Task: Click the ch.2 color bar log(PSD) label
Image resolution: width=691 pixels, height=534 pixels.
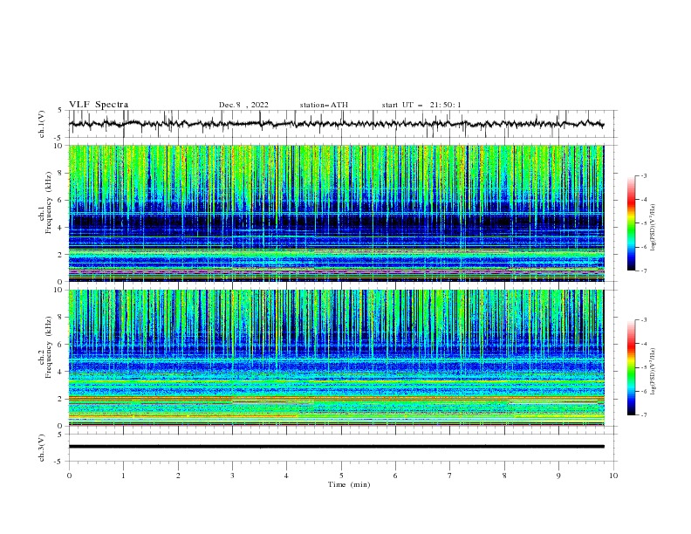Action: (653, 371)
